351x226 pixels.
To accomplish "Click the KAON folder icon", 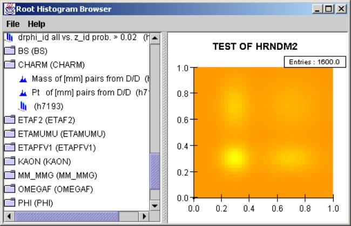I will tap(9, 161).
